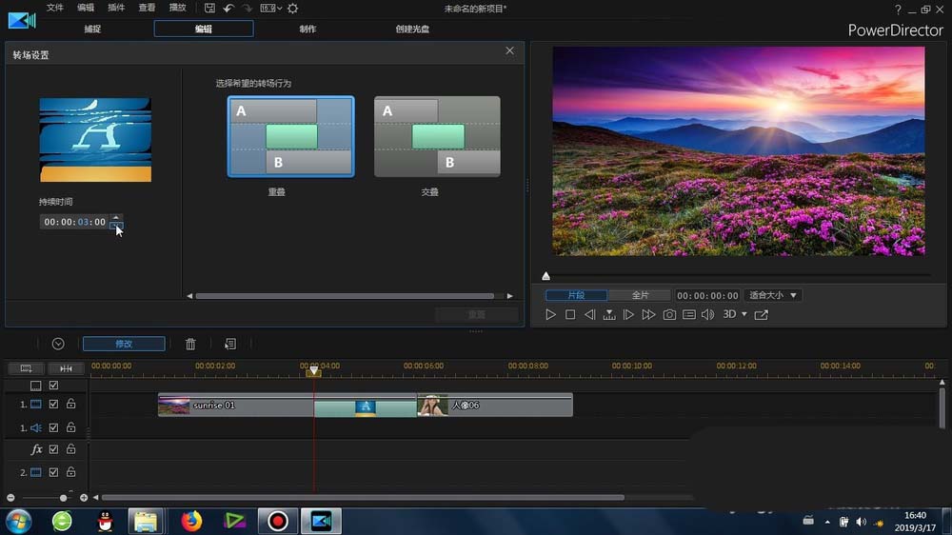Open the 编辑 menu in menu bar
This screenshot has width=952, height=535.
click(86, 8)
